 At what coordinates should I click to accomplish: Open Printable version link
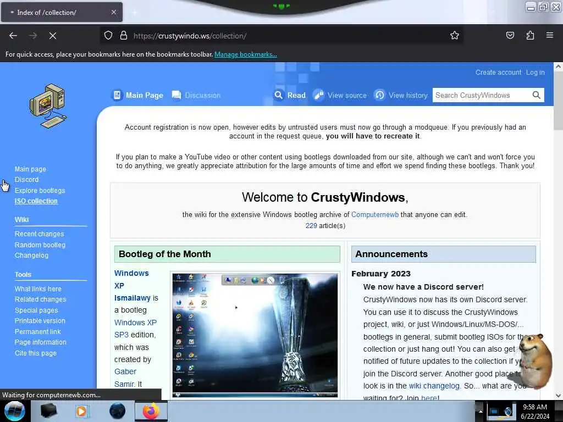(40, 320)
